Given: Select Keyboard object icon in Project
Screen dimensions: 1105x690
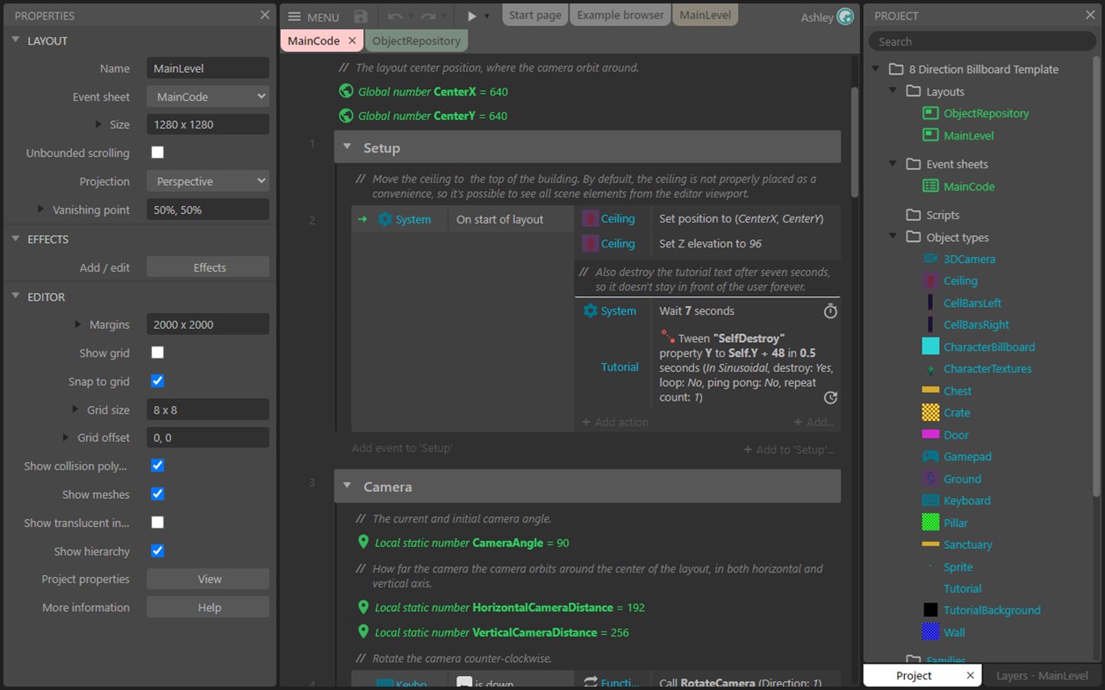Looking at the screenshot, I should point(930,501).
